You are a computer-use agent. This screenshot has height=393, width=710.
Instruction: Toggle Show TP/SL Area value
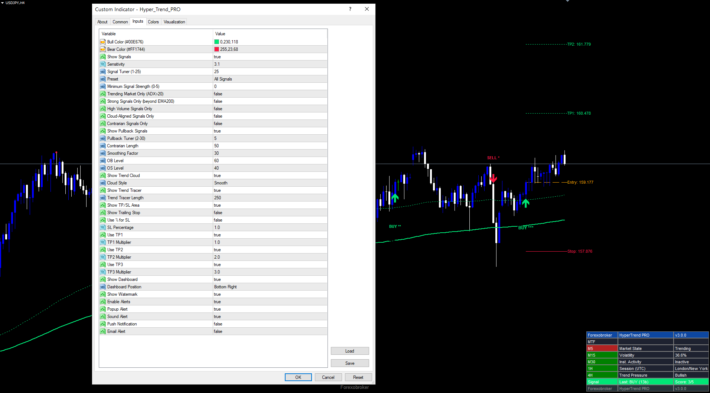pyautogui.click(x=270, y=205)
